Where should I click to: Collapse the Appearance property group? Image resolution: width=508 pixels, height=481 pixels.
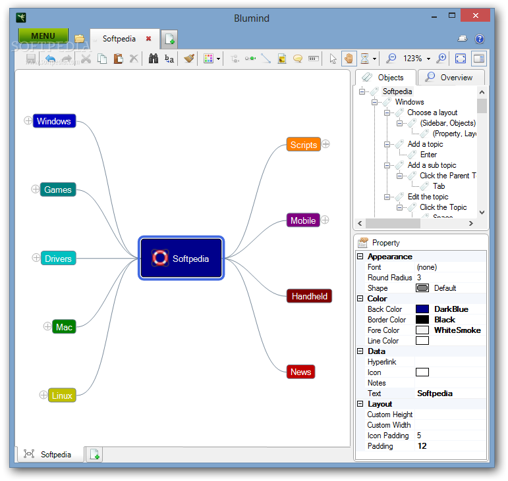[360, 256]
